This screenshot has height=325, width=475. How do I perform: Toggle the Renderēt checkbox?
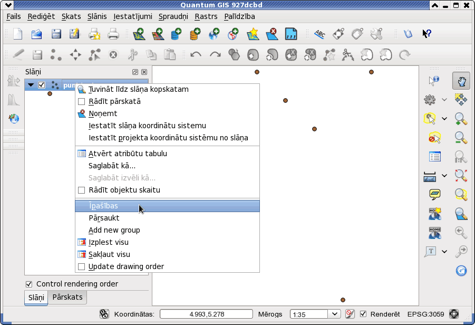coord(363,314)
